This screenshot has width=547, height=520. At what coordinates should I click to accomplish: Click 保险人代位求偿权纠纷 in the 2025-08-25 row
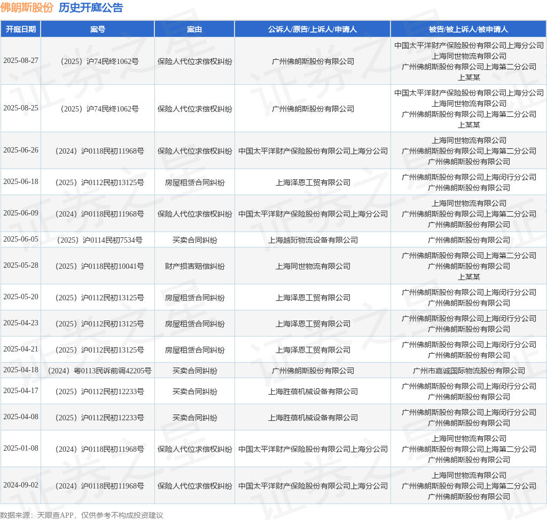click(x=194, y=109)
